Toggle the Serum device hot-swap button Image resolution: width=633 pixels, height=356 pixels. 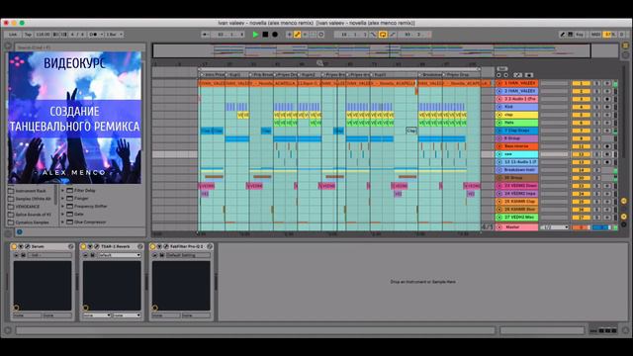click(71, 246)
